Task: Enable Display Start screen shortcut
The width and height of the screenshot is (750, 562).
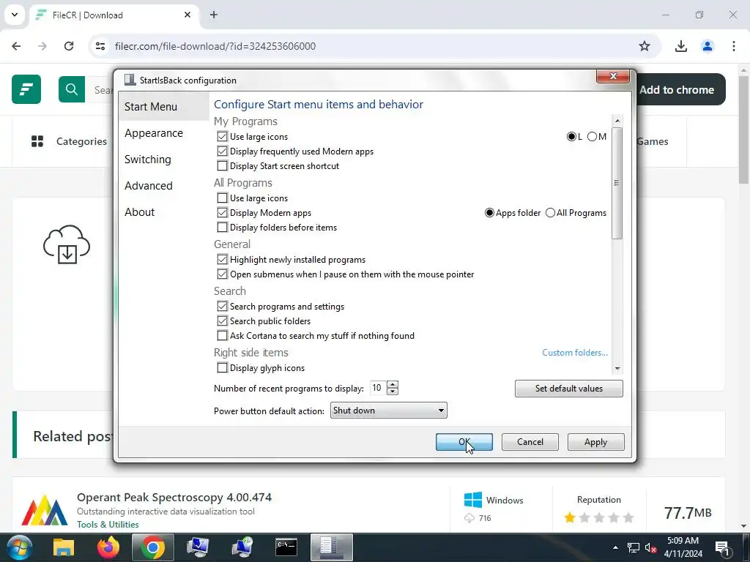Action: tap(222, 166)
